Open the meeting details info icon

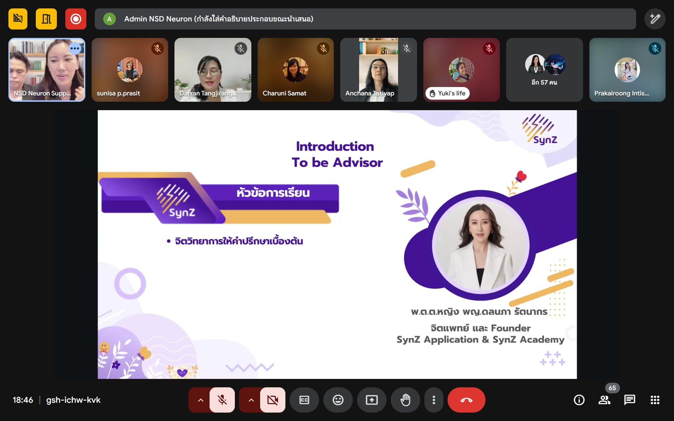[579, 400]
